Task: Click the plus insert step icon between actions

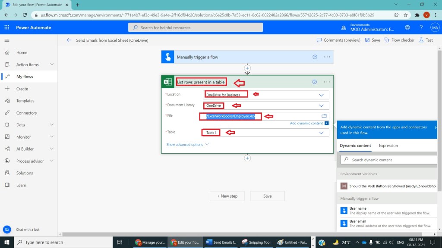Action: 247,68
